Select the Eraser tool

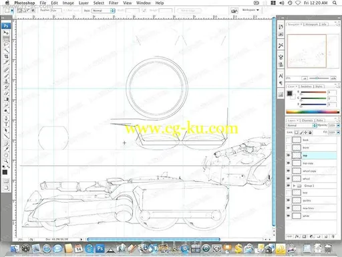[x=6, y=93]
